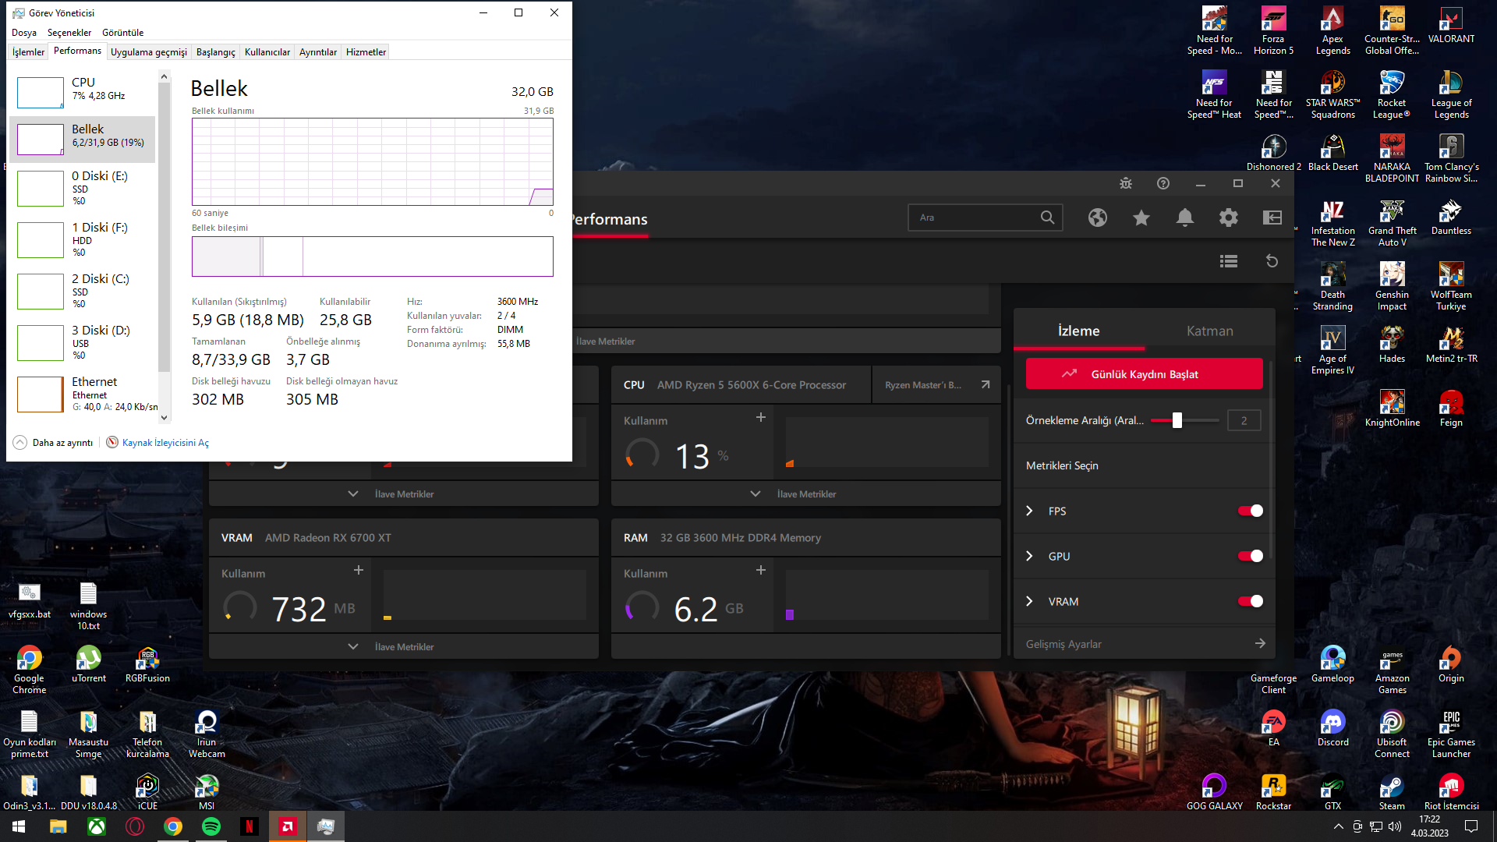The height and width of the screenshot is (842, 1497).
Task: Open VALORANT desktop shortcut
Action: 1451,25
